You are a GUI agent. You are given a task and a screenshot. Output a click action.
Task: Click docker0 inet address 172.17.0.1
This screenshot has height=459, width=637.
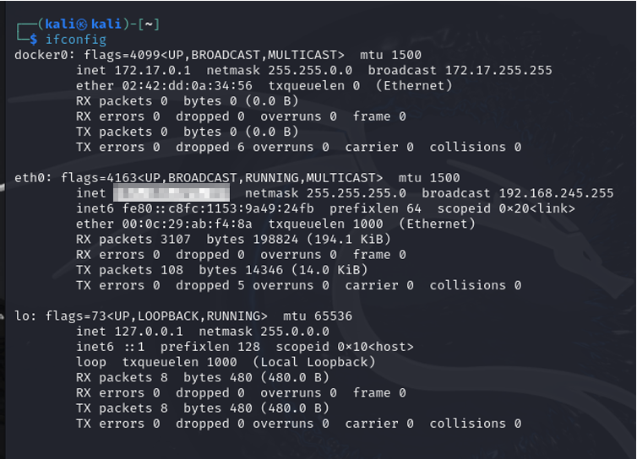tap(153, 70)
